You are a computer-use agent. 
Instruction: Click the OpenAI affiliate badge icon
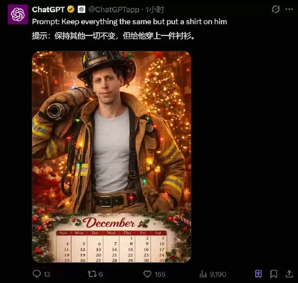81,9
